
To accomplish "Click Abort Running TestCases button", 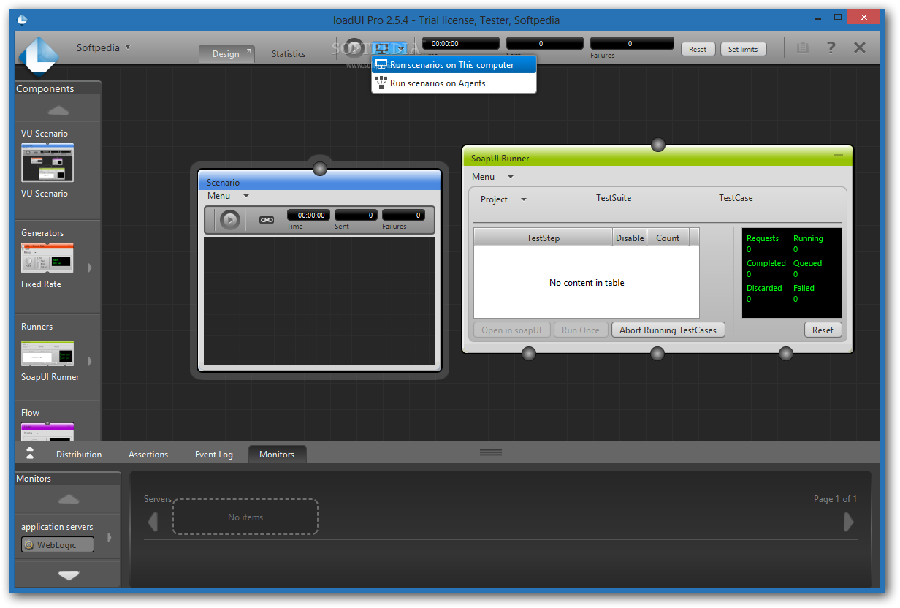I will point(668,330).
